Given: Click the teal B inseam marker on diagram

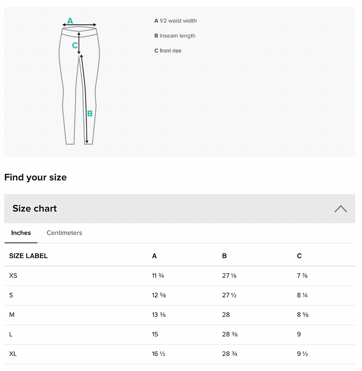Looking at the screenshot, I should (x=90, y=113).
